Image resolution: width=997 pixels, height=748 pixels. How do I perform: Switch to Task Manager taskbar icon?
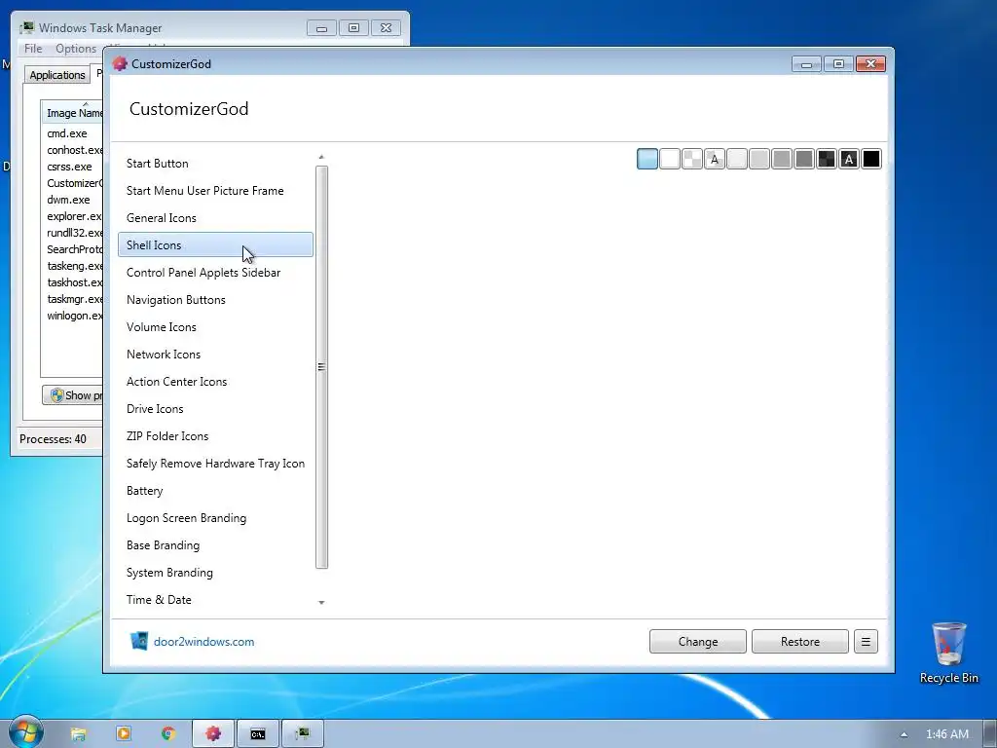click(303, 734)
